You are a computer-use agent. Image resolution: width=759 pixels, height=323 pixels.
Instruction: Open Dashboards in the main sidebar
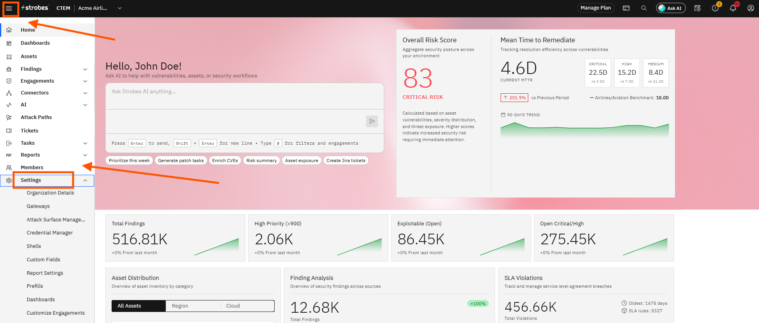click(47, 43)
